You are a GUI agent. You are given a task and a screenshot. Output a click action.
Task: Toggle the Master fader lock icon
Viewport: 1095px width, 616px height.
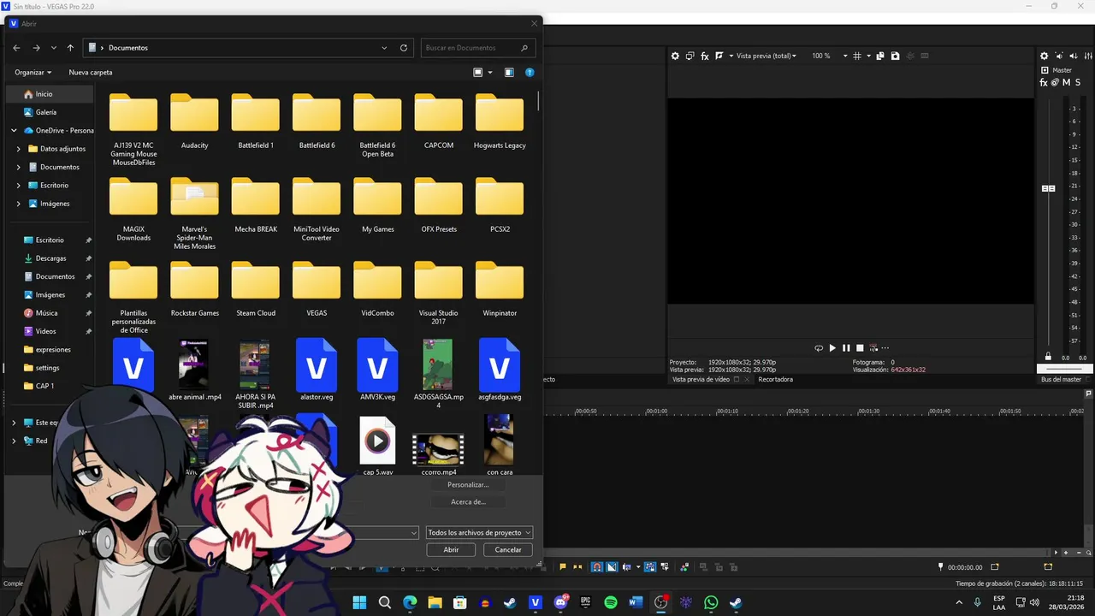(1048, 357)
